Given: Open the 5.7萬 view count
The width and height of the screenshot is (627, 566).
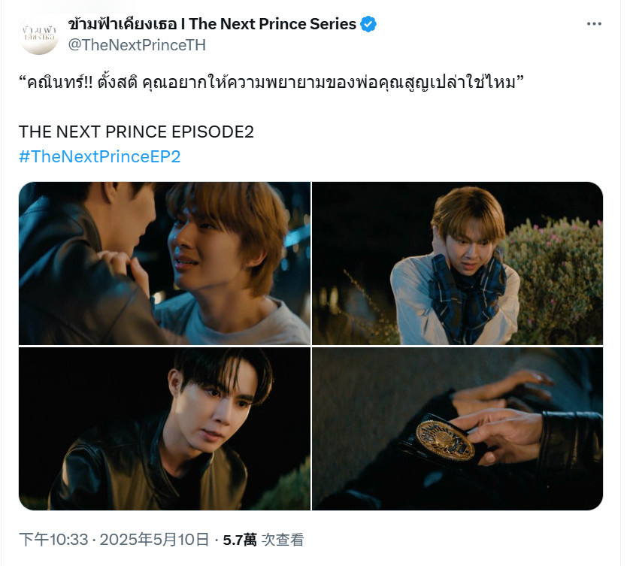Looking at the screenshot, I should click(x=240, y=540).
